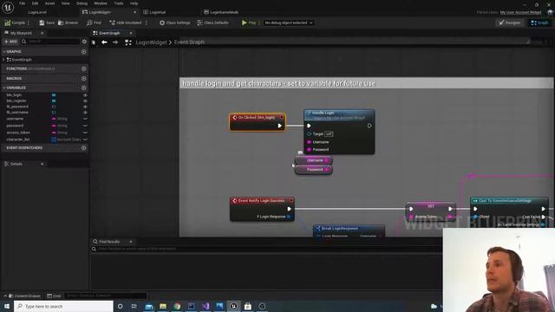Open Hide Unrelated options three-dot menu
Image resolution: width=555 pixels, height=312 pixels.
[x=147, y=23]
